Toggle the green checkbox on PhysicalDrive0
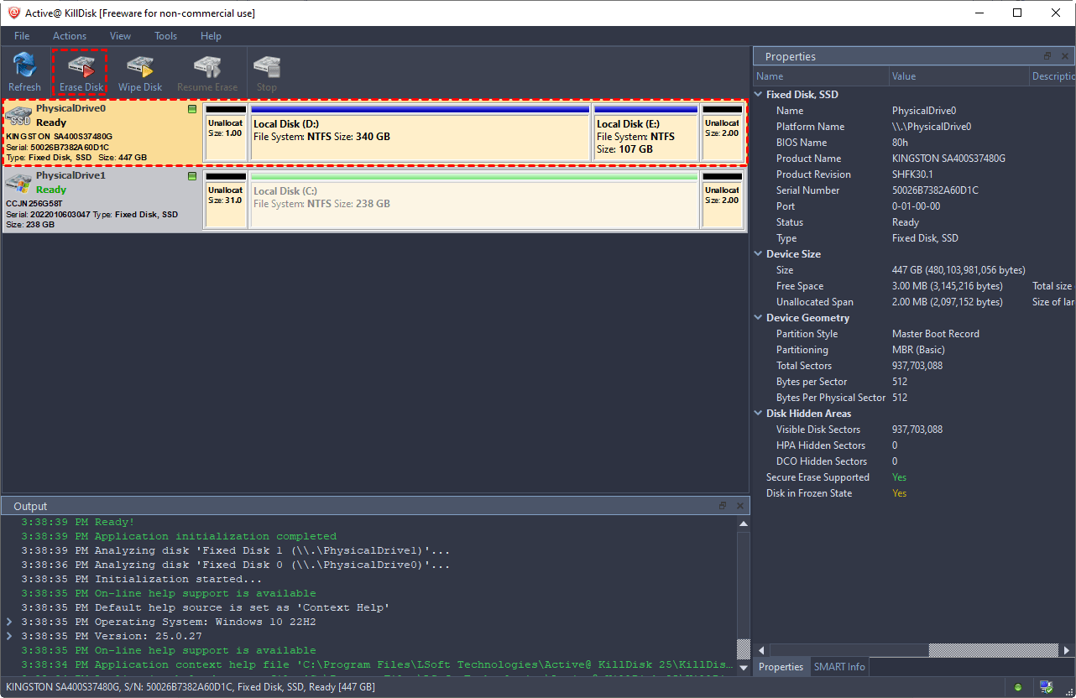This screenshot has height=698, width=1076. click(192, 109)
